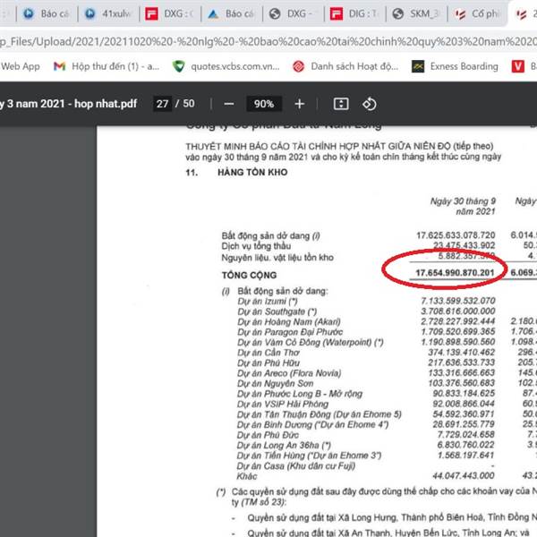
Task: Click 'Dự án Tiến Hùng' Ehome 3 row
Action: click(x=309, y=456)
